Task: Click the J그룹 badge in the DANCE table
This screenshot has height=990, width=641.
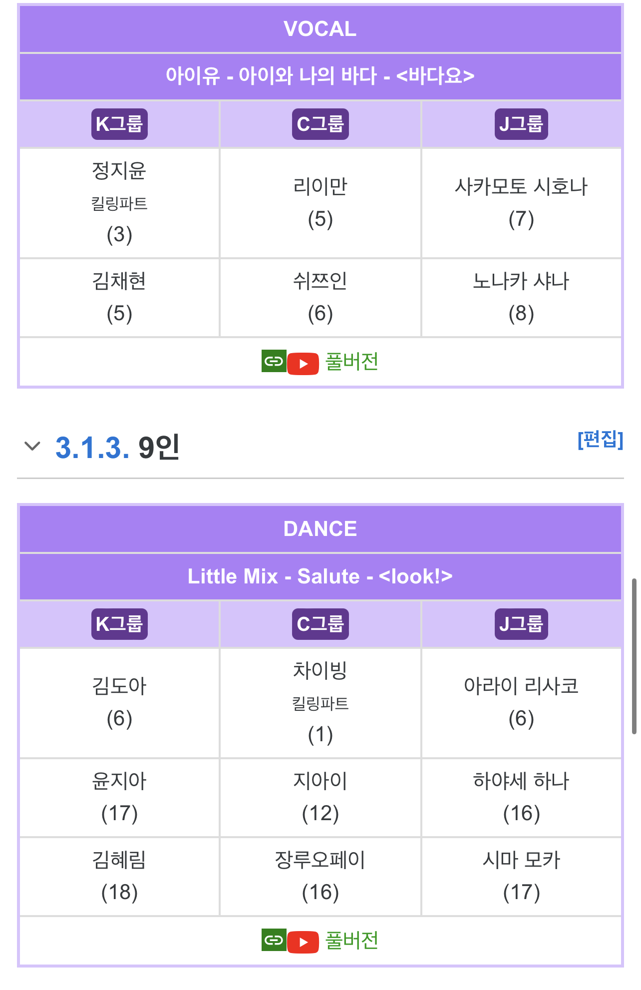Action: pos(521,624)
